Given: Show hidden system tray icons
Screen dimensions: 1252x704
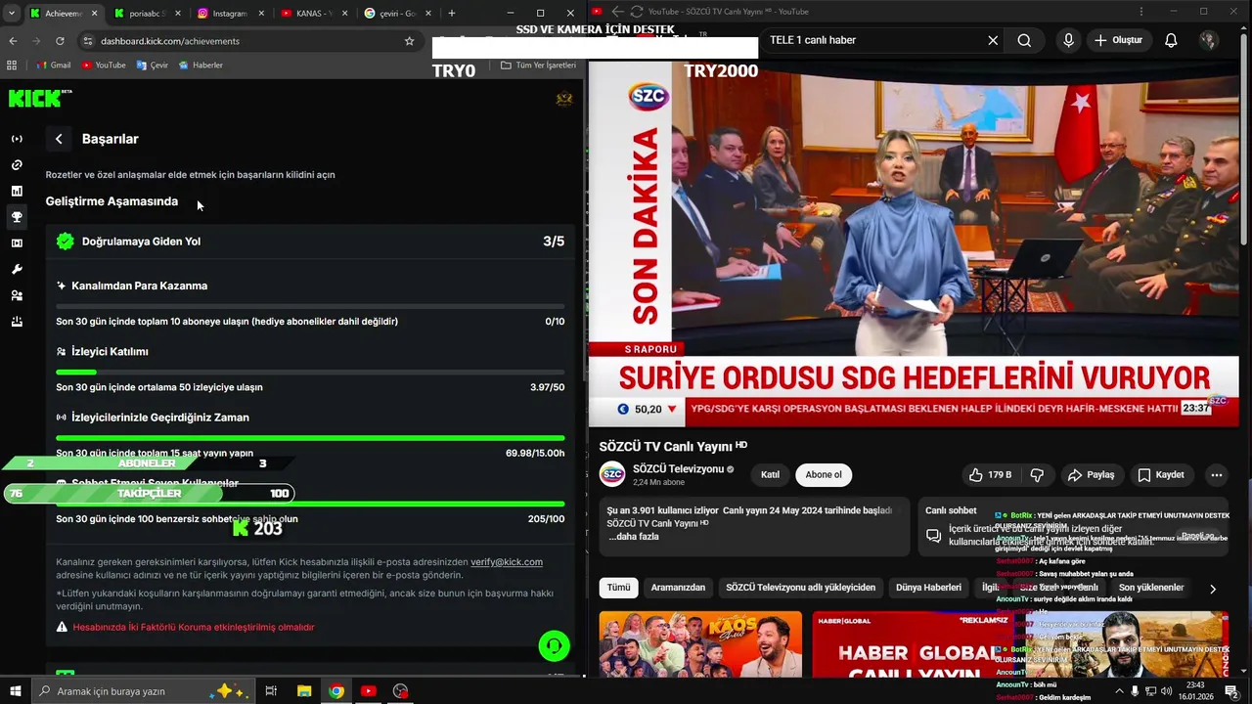Looking at the screenshot, I should 1119,691.
